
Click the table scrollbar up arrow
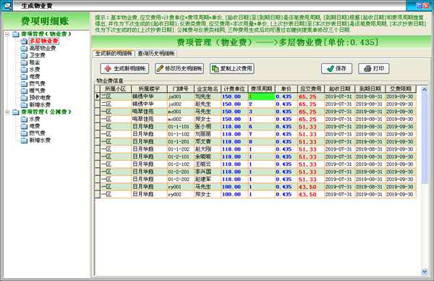click(x=424, y=90)
